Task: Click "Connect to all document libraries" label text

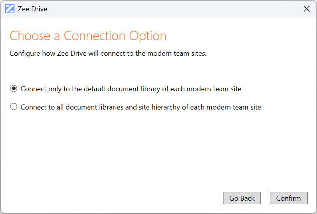Action: [140, 107]
